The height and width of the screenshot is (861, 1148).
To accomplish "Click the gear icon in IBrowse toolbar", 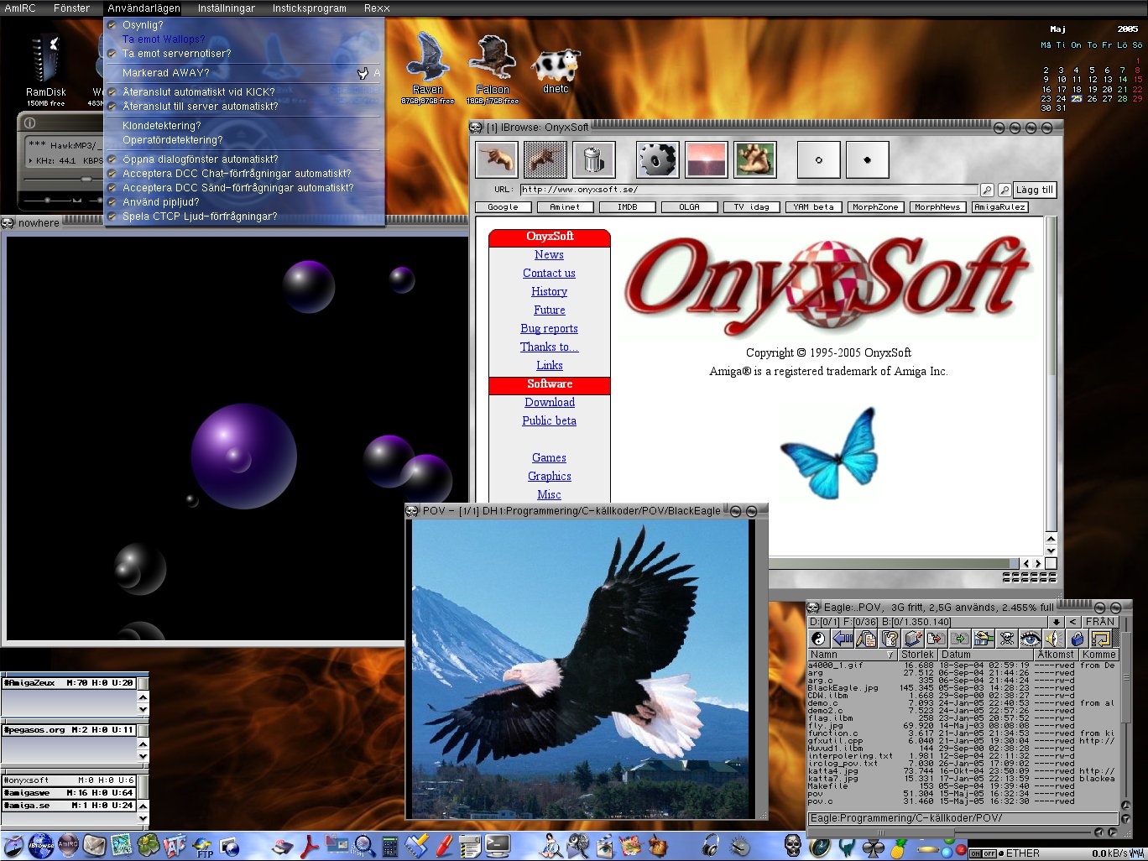I will click(657, 159).
